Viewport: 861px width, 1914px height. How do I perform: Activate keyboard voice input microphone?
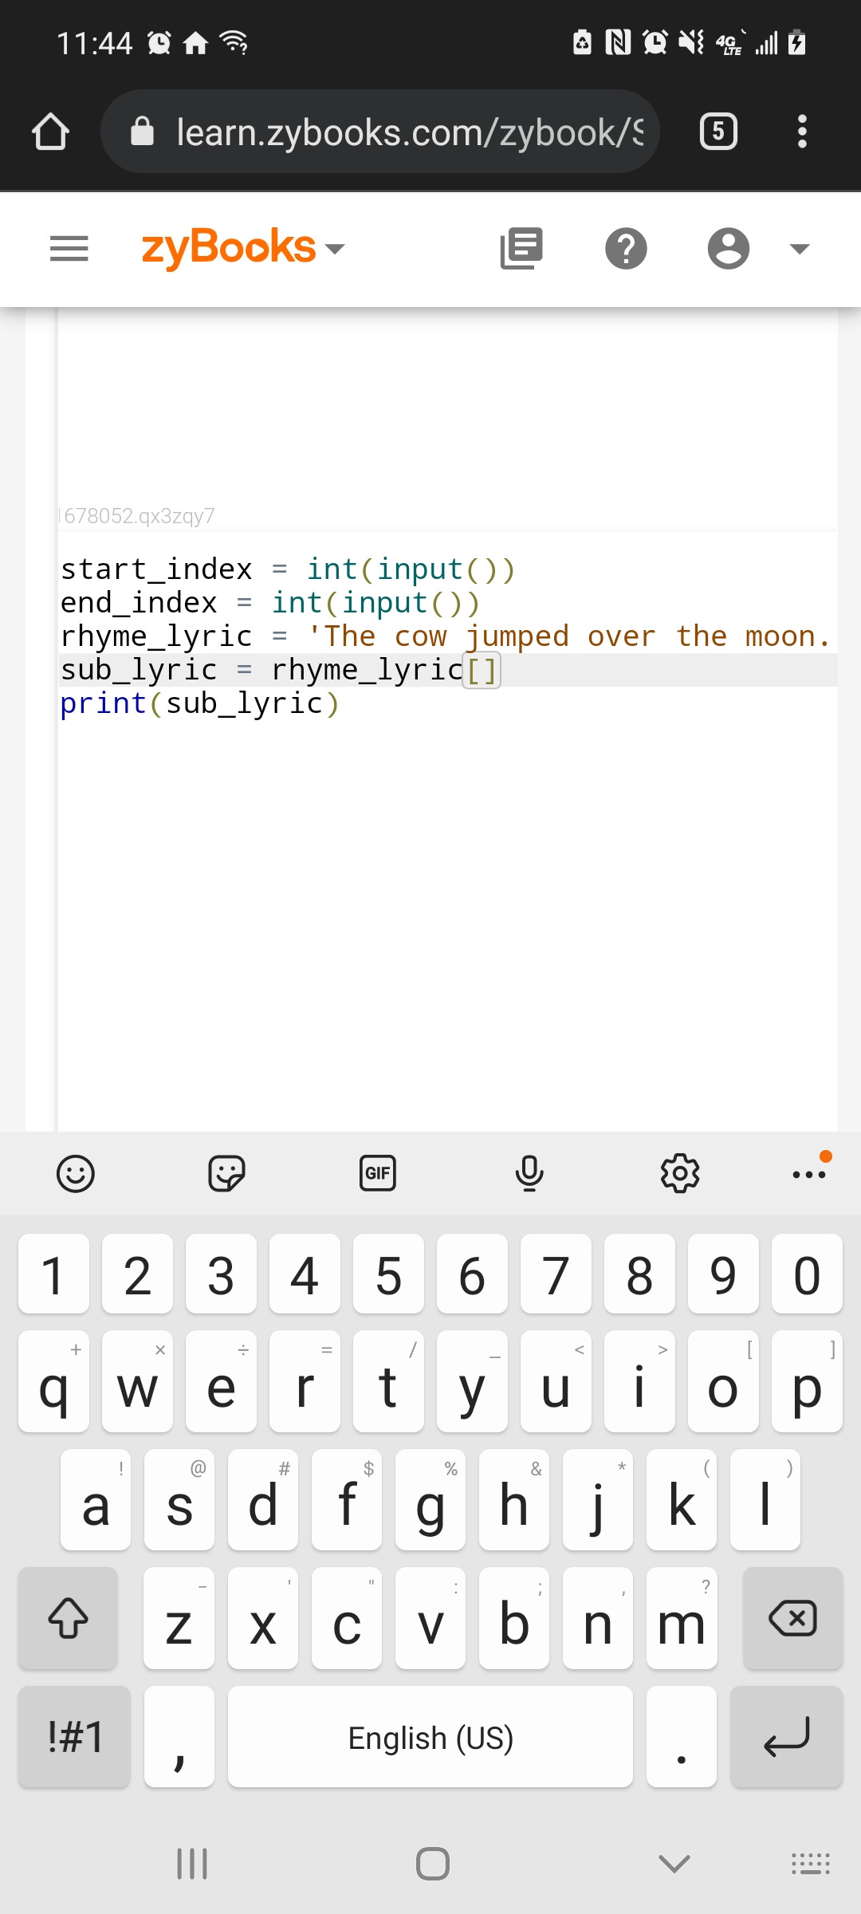tap(529, 1174)
